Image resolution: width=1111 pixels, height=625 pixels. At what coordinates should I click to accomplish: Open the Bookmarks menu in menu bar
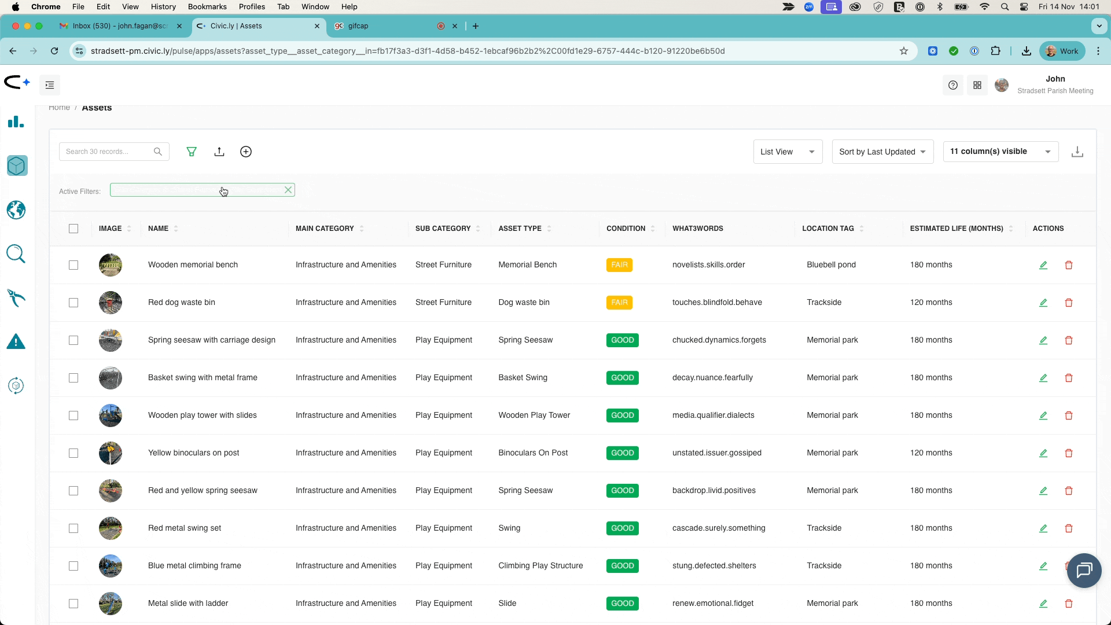[x=207, y=7]
